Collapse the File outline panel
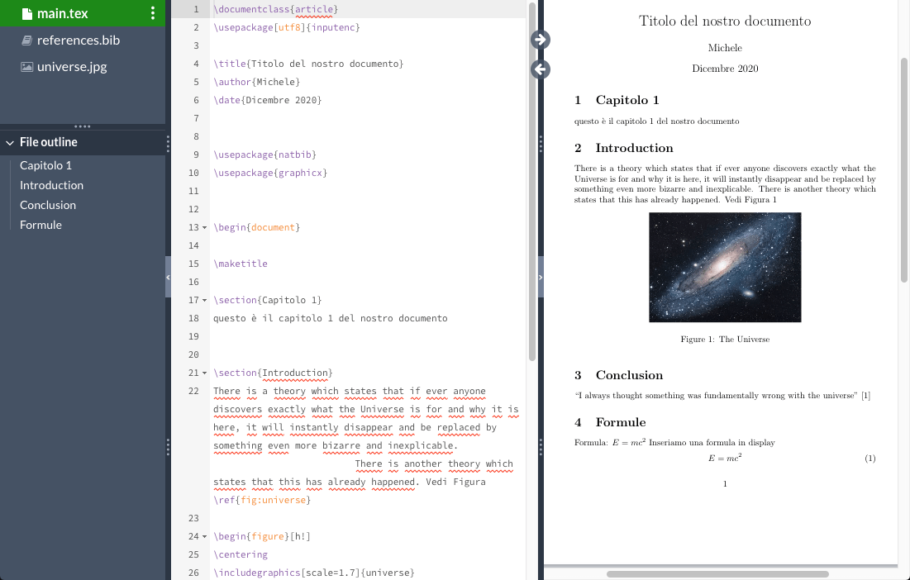Screen dimensions: 910x580 click(10, 142)
